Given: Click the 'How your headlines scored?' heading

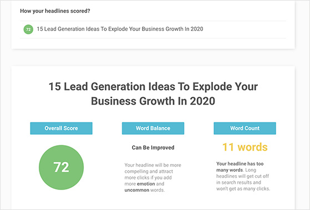Looking at the screenshot, I should click(x=55, y=11).
